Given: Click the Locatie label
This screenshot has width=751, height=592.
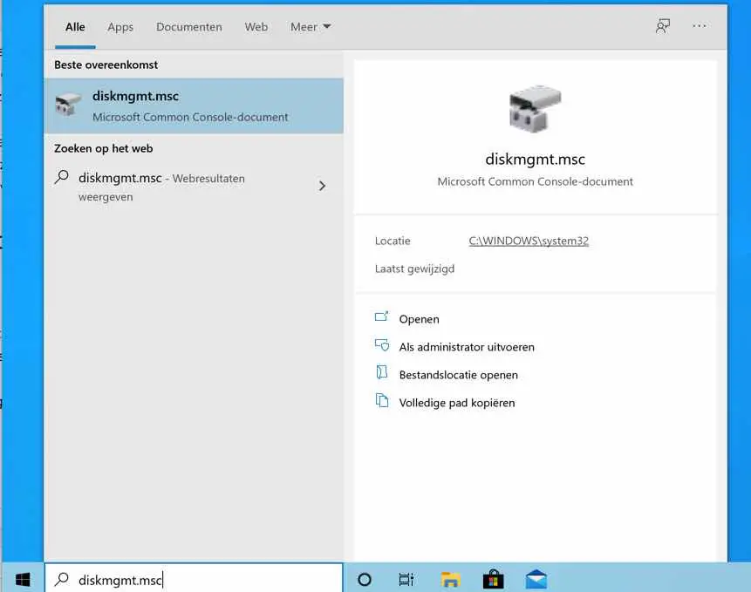Looking at the screenshot, I should [x=393, y=241].
